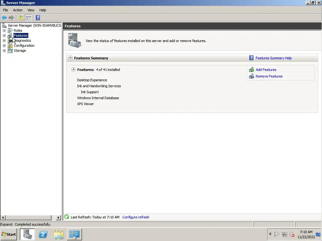
Task: Click the network tray icon
Action: (284, 234)
